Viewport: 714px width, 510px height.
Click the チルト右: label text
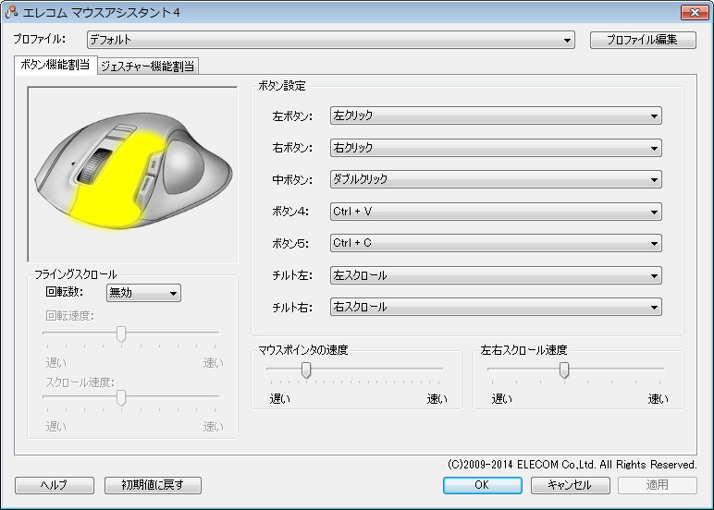(292, 308)
